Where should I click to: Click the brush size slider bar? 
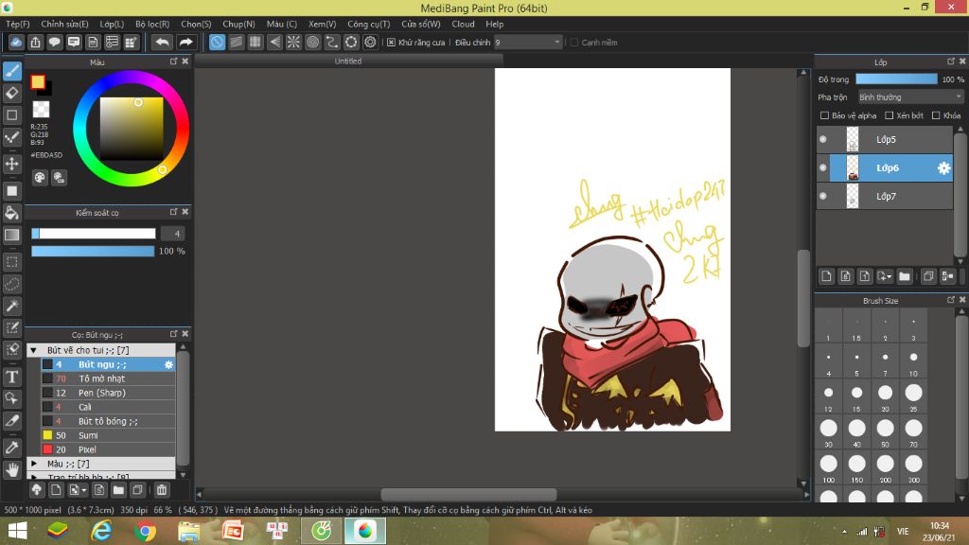tap(94, 234)
